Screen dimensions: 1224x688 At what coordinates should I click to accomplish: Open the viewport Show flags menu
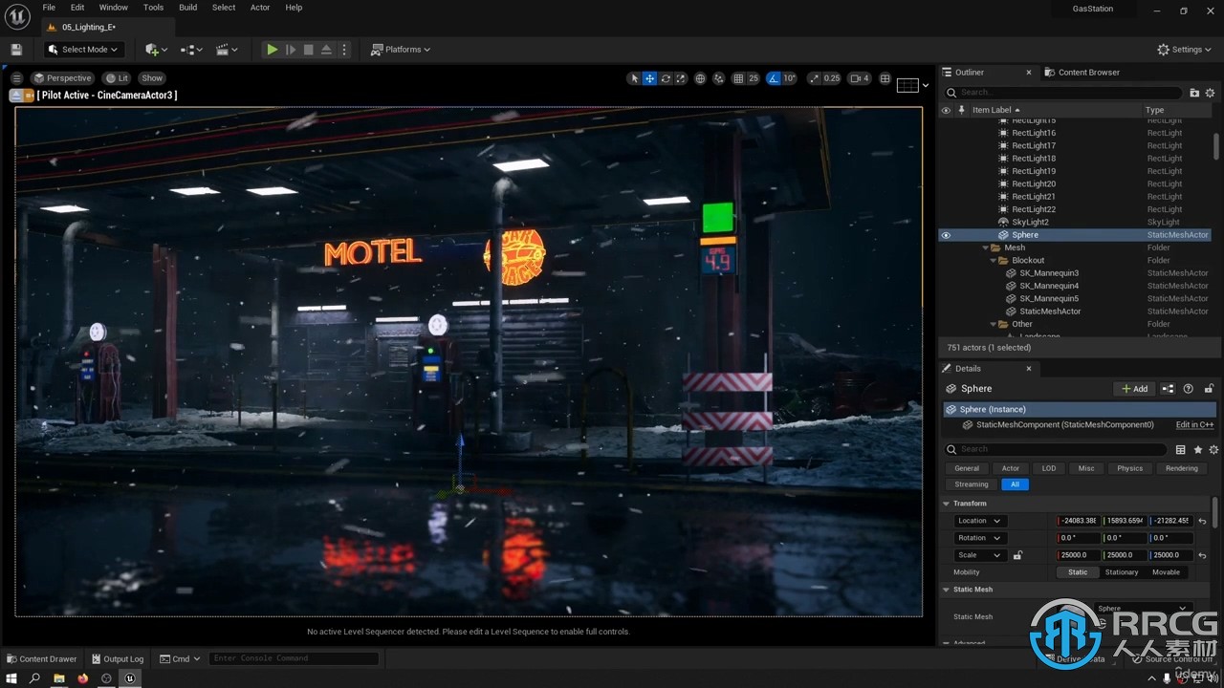click(x=152, y=78)
